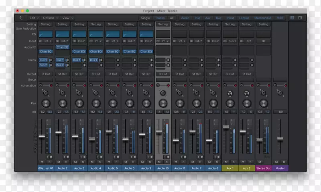
Task: Select the Audio 7 channel name label
Action: pos(196,168)
